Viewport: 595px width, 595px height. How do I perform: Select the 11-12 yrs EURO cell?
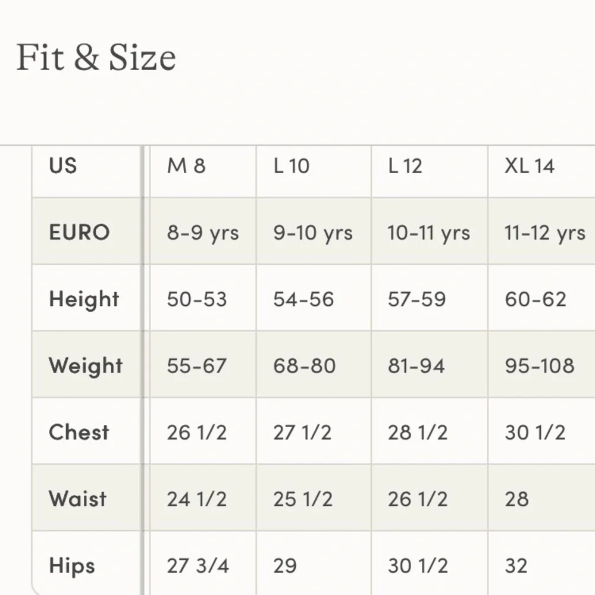(545, 232)
